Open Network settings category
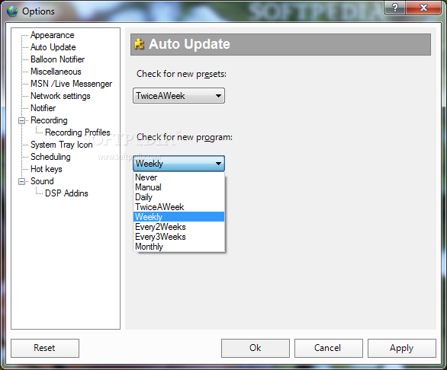 click(x=60, y=96)
